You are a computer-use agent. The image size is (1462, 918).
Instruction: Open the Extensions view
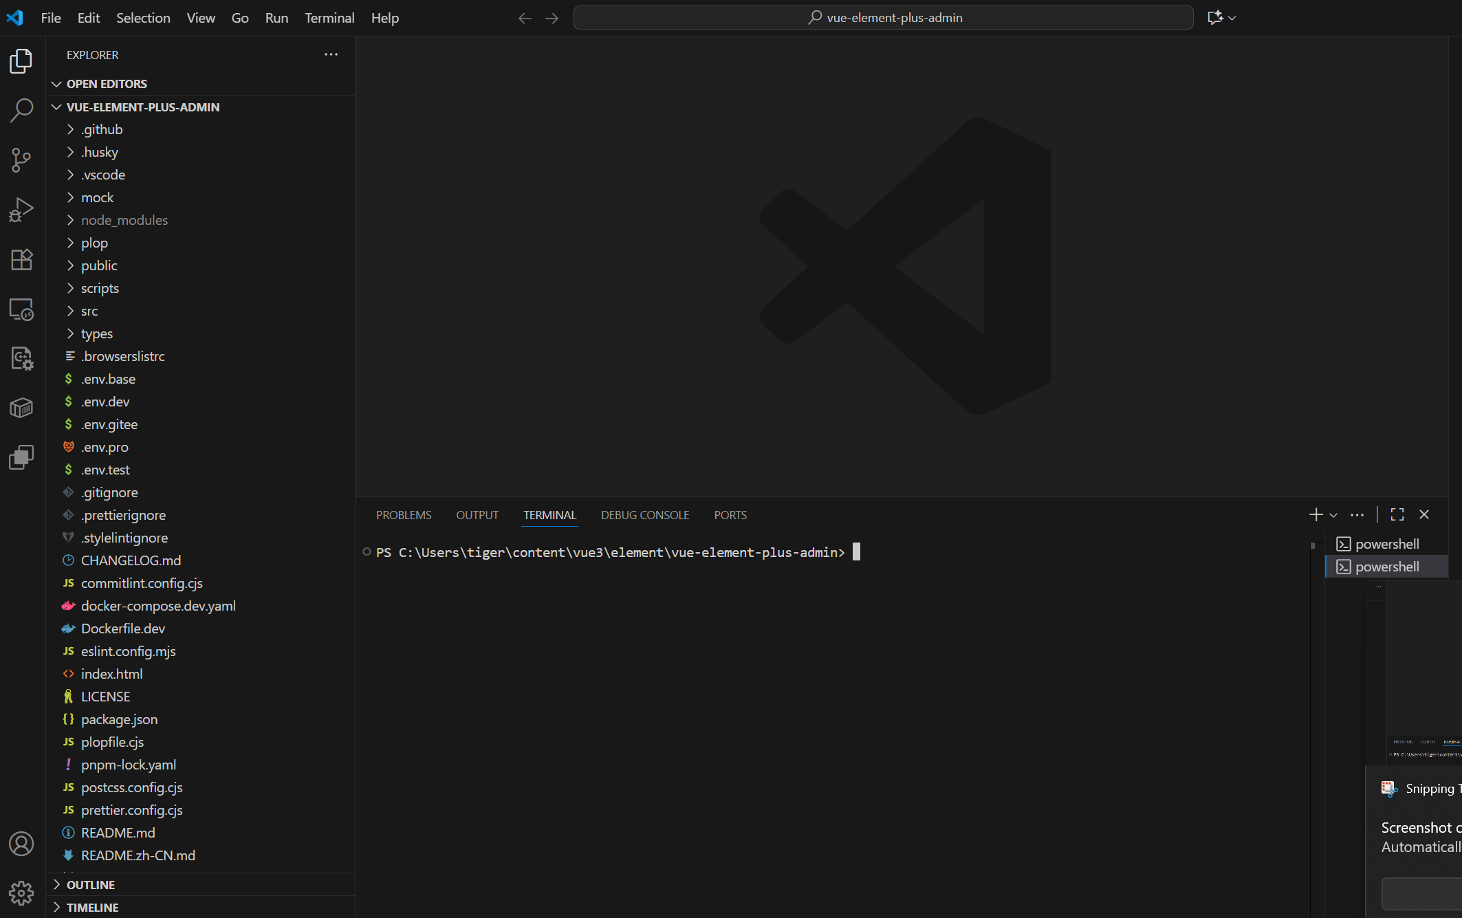tap(21, 259)
